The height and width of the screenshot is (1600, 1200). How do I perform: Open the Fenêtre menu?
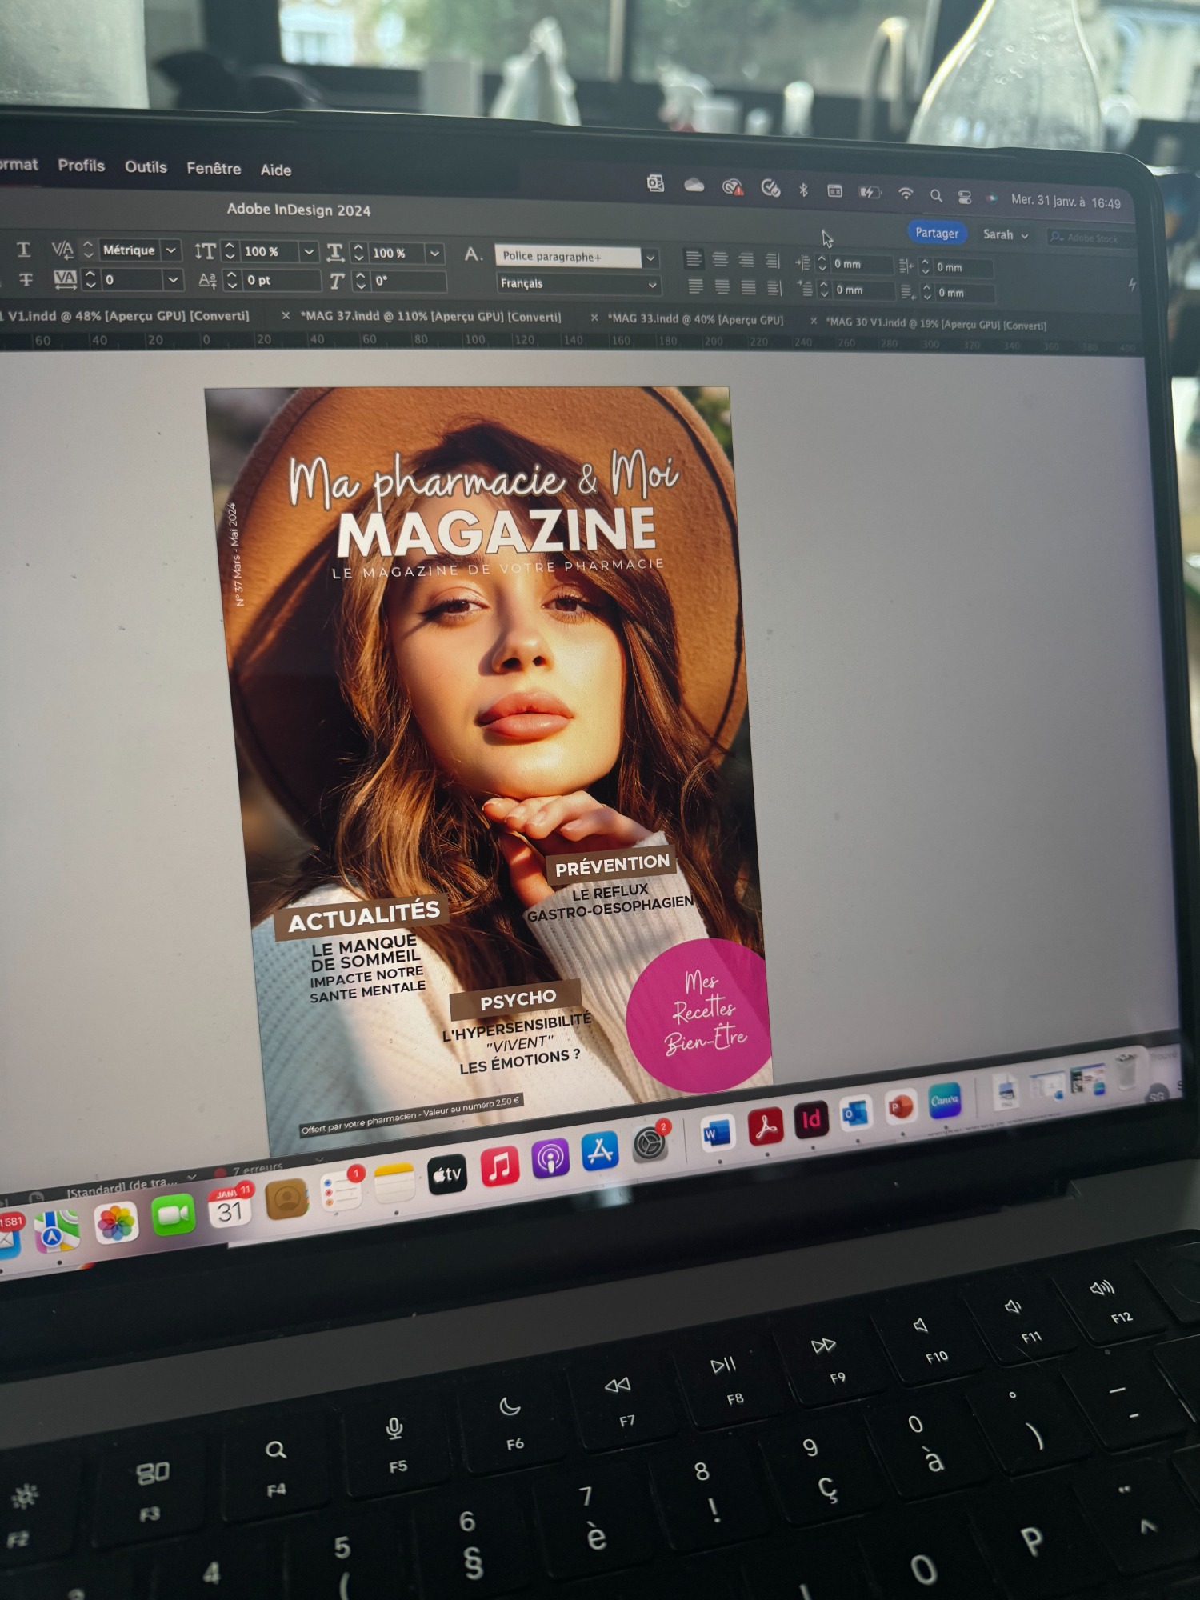click(214, 169)
